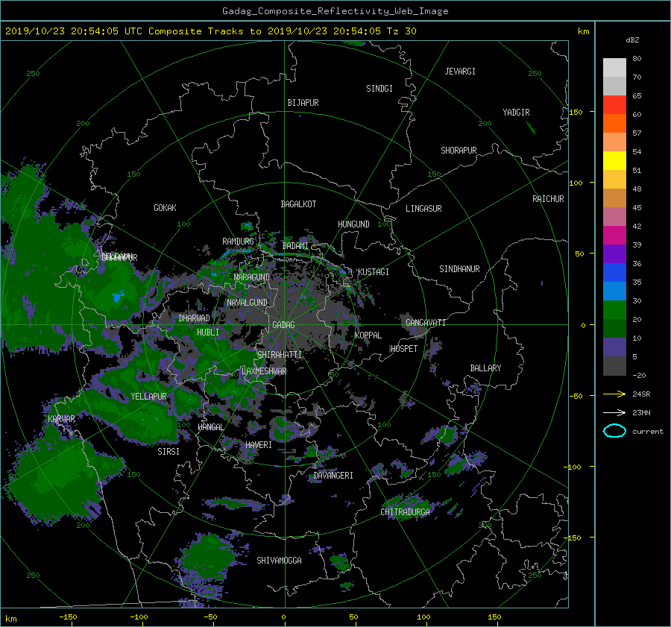The width and height of the screenshot is (671, 627).
Task: Click the KOPPAL city label
Action: click(x=368, y=335)
